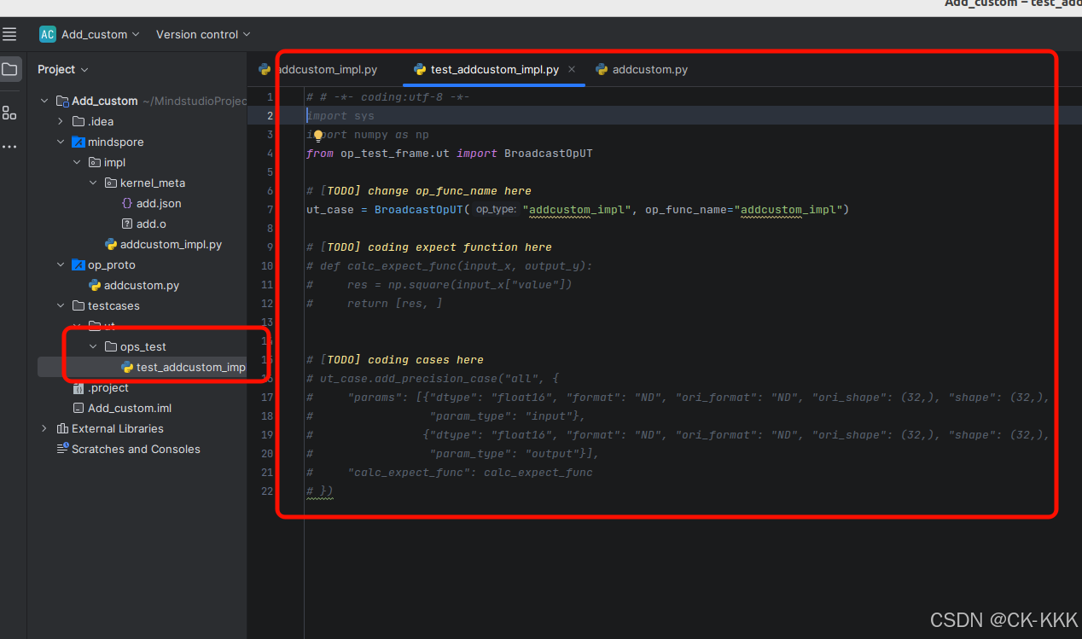Click the op_type inlay hint
1082x639 pixels.
[495, 210]
